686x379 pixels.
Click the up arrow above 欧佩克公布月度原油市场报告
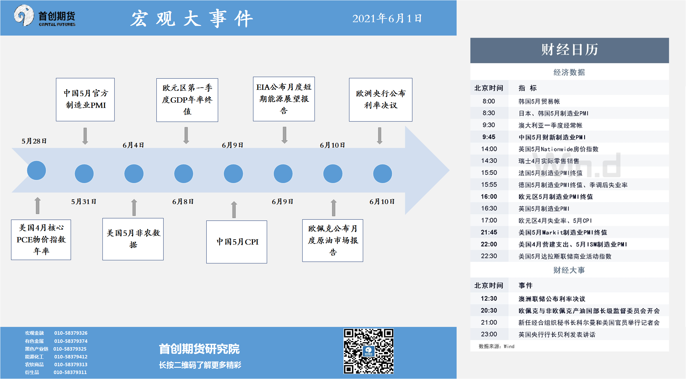(333, 208)
